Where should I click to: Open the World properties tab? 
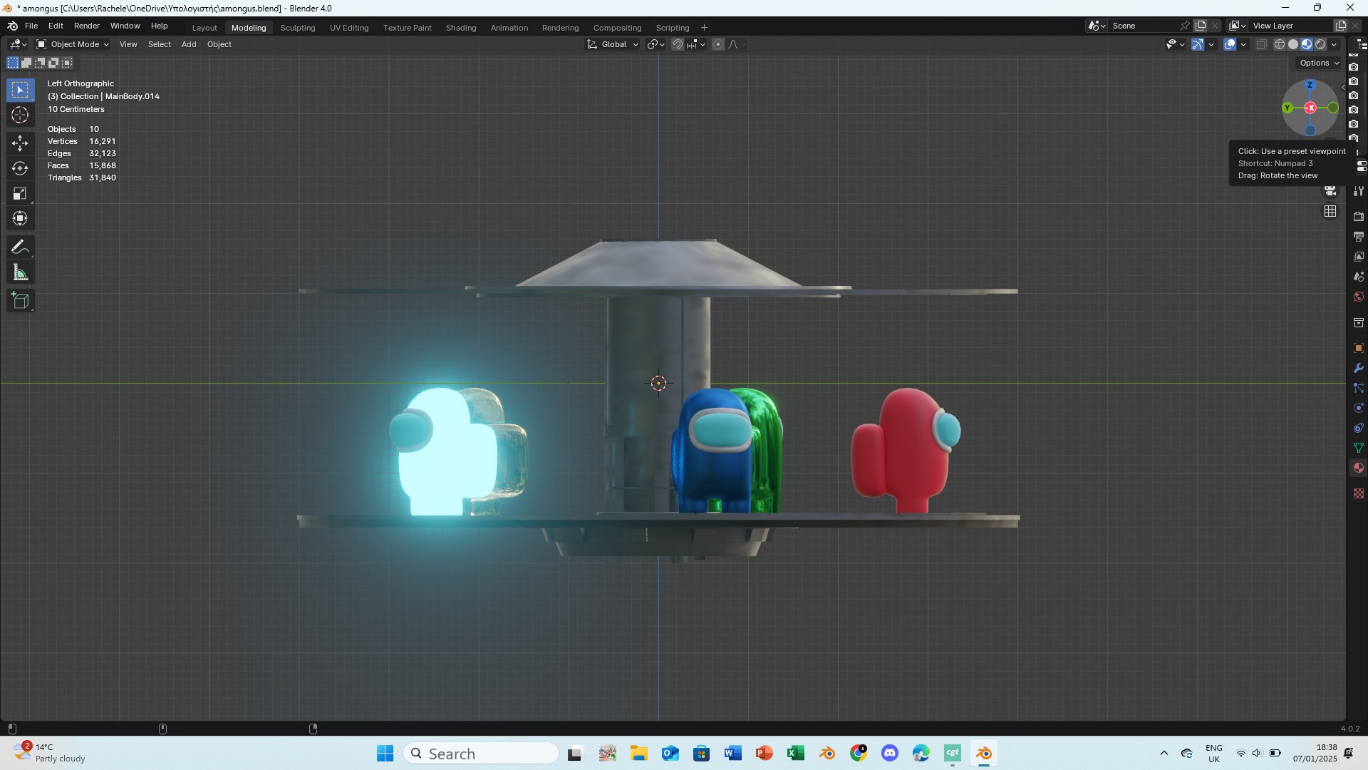click(x=1359, y=297)
